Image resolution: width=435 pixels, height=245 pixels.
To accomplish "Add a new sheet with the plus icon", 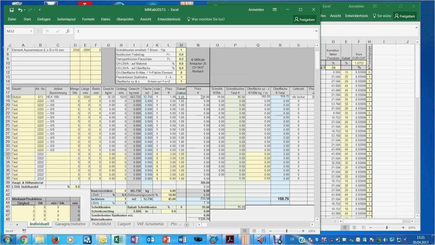I will click(187, 225).
